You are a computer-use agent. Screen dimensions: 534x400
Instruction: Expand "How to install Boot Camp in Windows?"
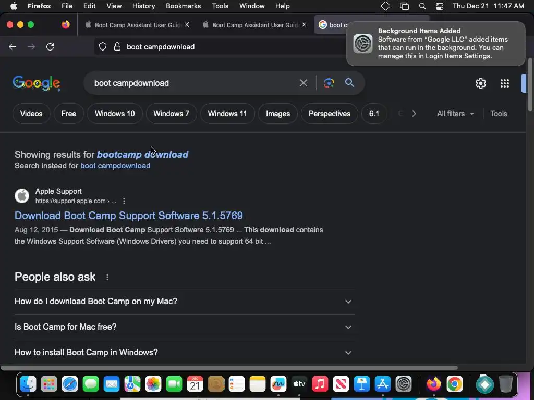pos(184,353)
